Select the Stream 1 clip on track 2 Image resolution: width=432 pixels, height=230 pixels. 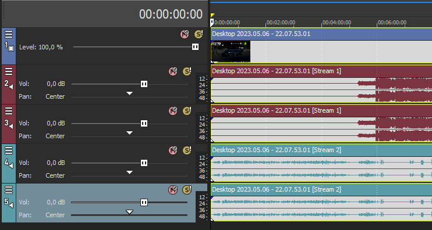coord(321,84)
